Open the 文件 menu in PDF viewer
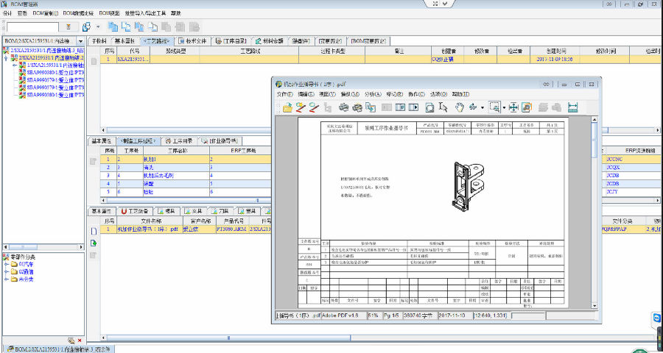Viewport: 663px width, 353px height. [284, 94]
